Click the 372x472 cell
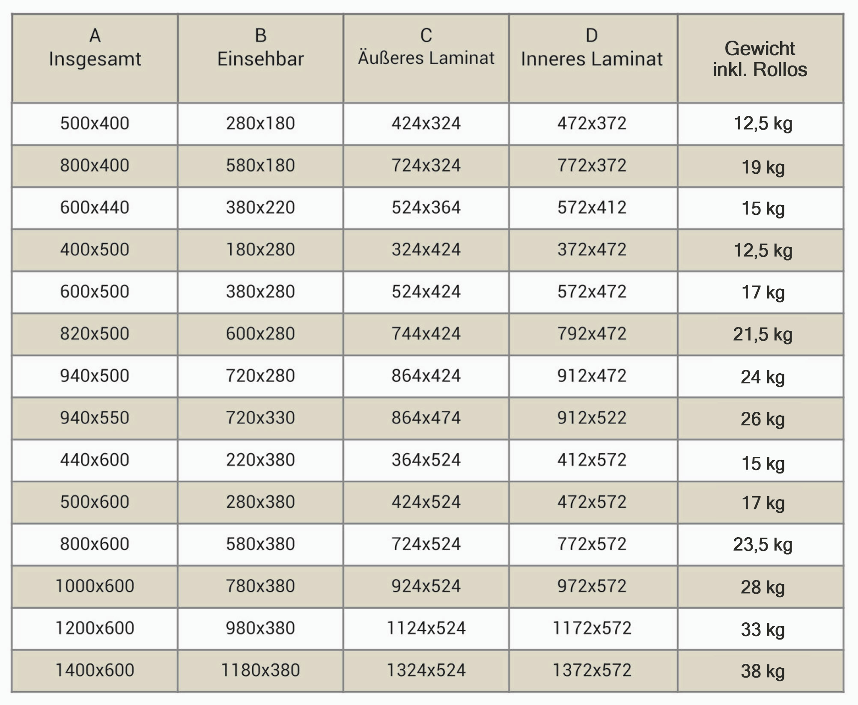The image size is (858, 705). (x=593, y=250)
